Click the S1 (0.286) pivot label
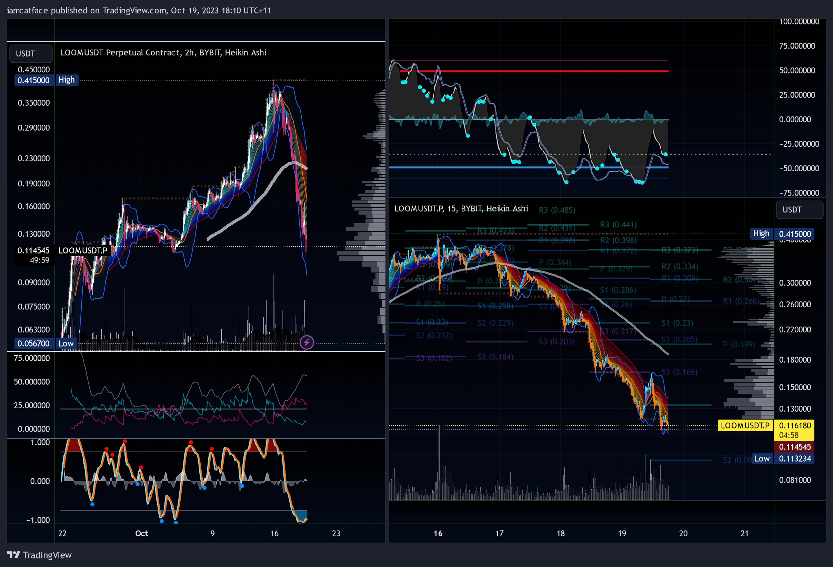Screen dimensions: 833x567 tap(618, 290)
